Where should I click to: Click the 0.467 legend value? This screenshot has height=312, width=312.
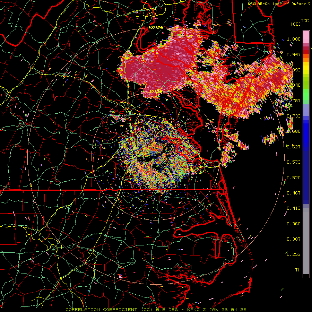point(294,193)
